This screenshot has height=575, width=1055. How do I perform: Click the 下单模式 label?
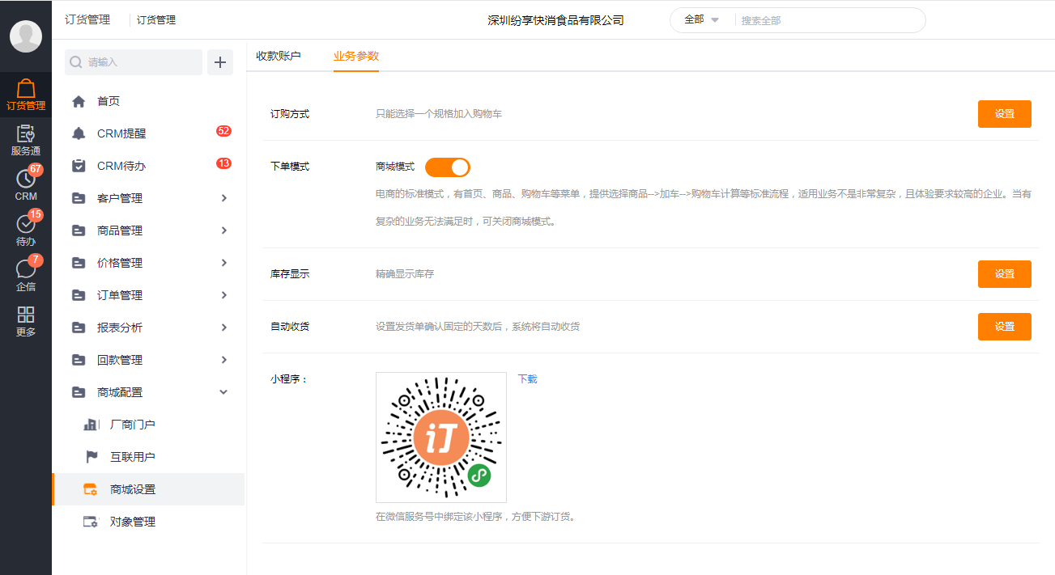(x=290, y=167)
